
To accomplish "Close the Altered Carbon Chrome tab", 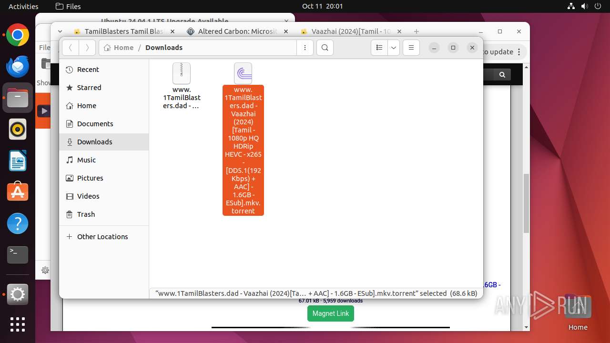I will (286, 31).
